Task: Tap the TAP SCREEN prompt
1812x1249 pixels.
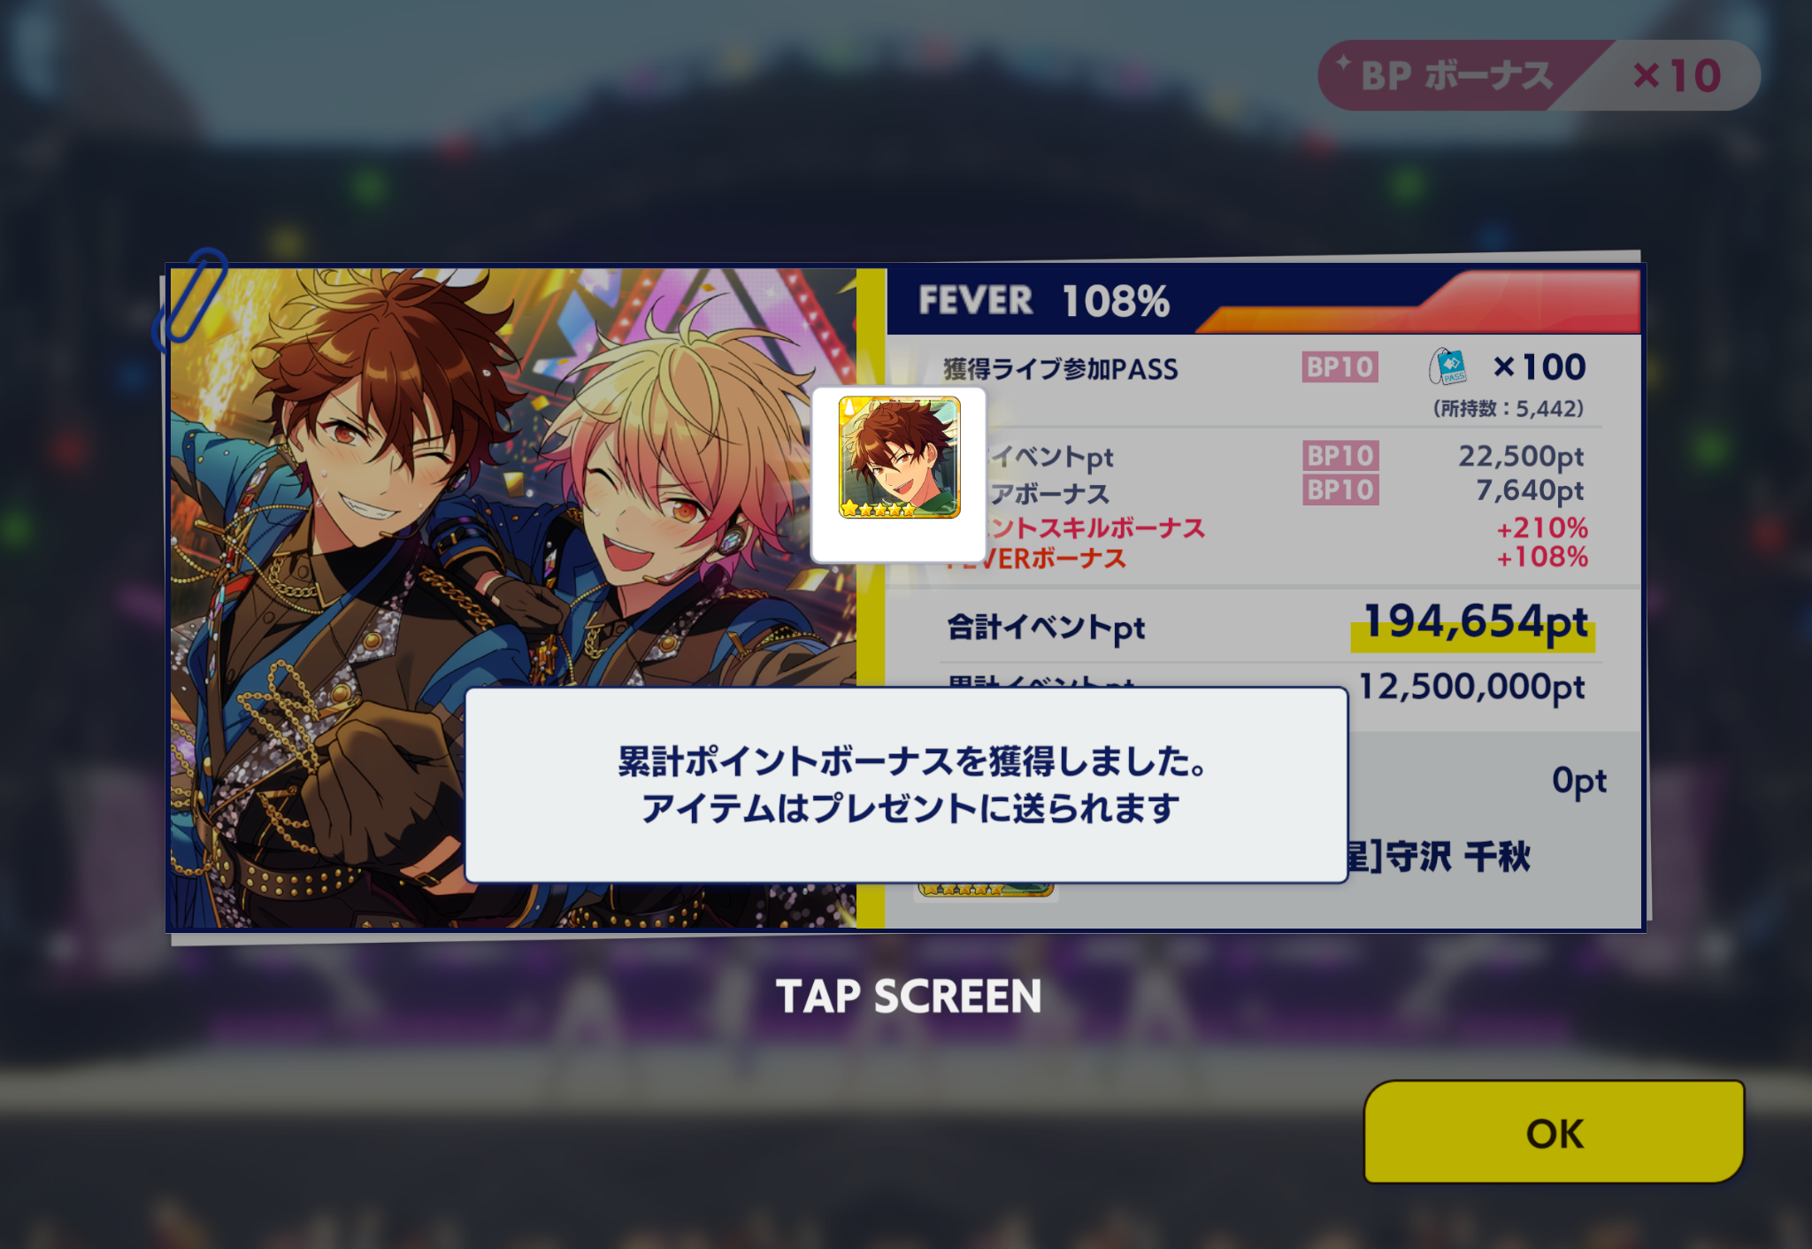Action: click(x=909, y=997)
